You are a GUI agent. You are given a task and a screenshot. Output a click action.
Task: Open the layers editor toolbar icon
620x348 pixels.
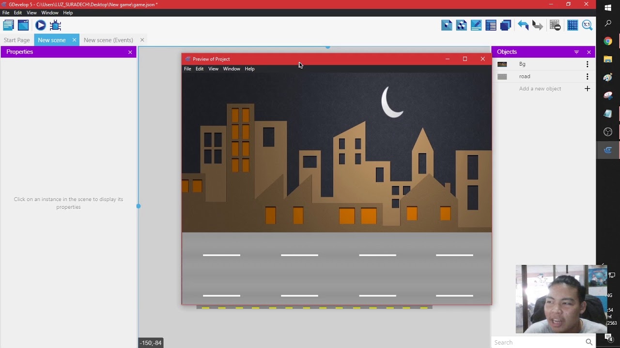506,25
